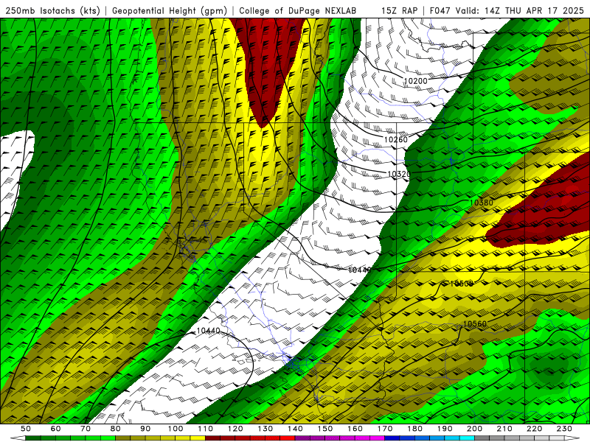
Task: Select the 100 kts colorbar label
Action: tap(176, 429)
